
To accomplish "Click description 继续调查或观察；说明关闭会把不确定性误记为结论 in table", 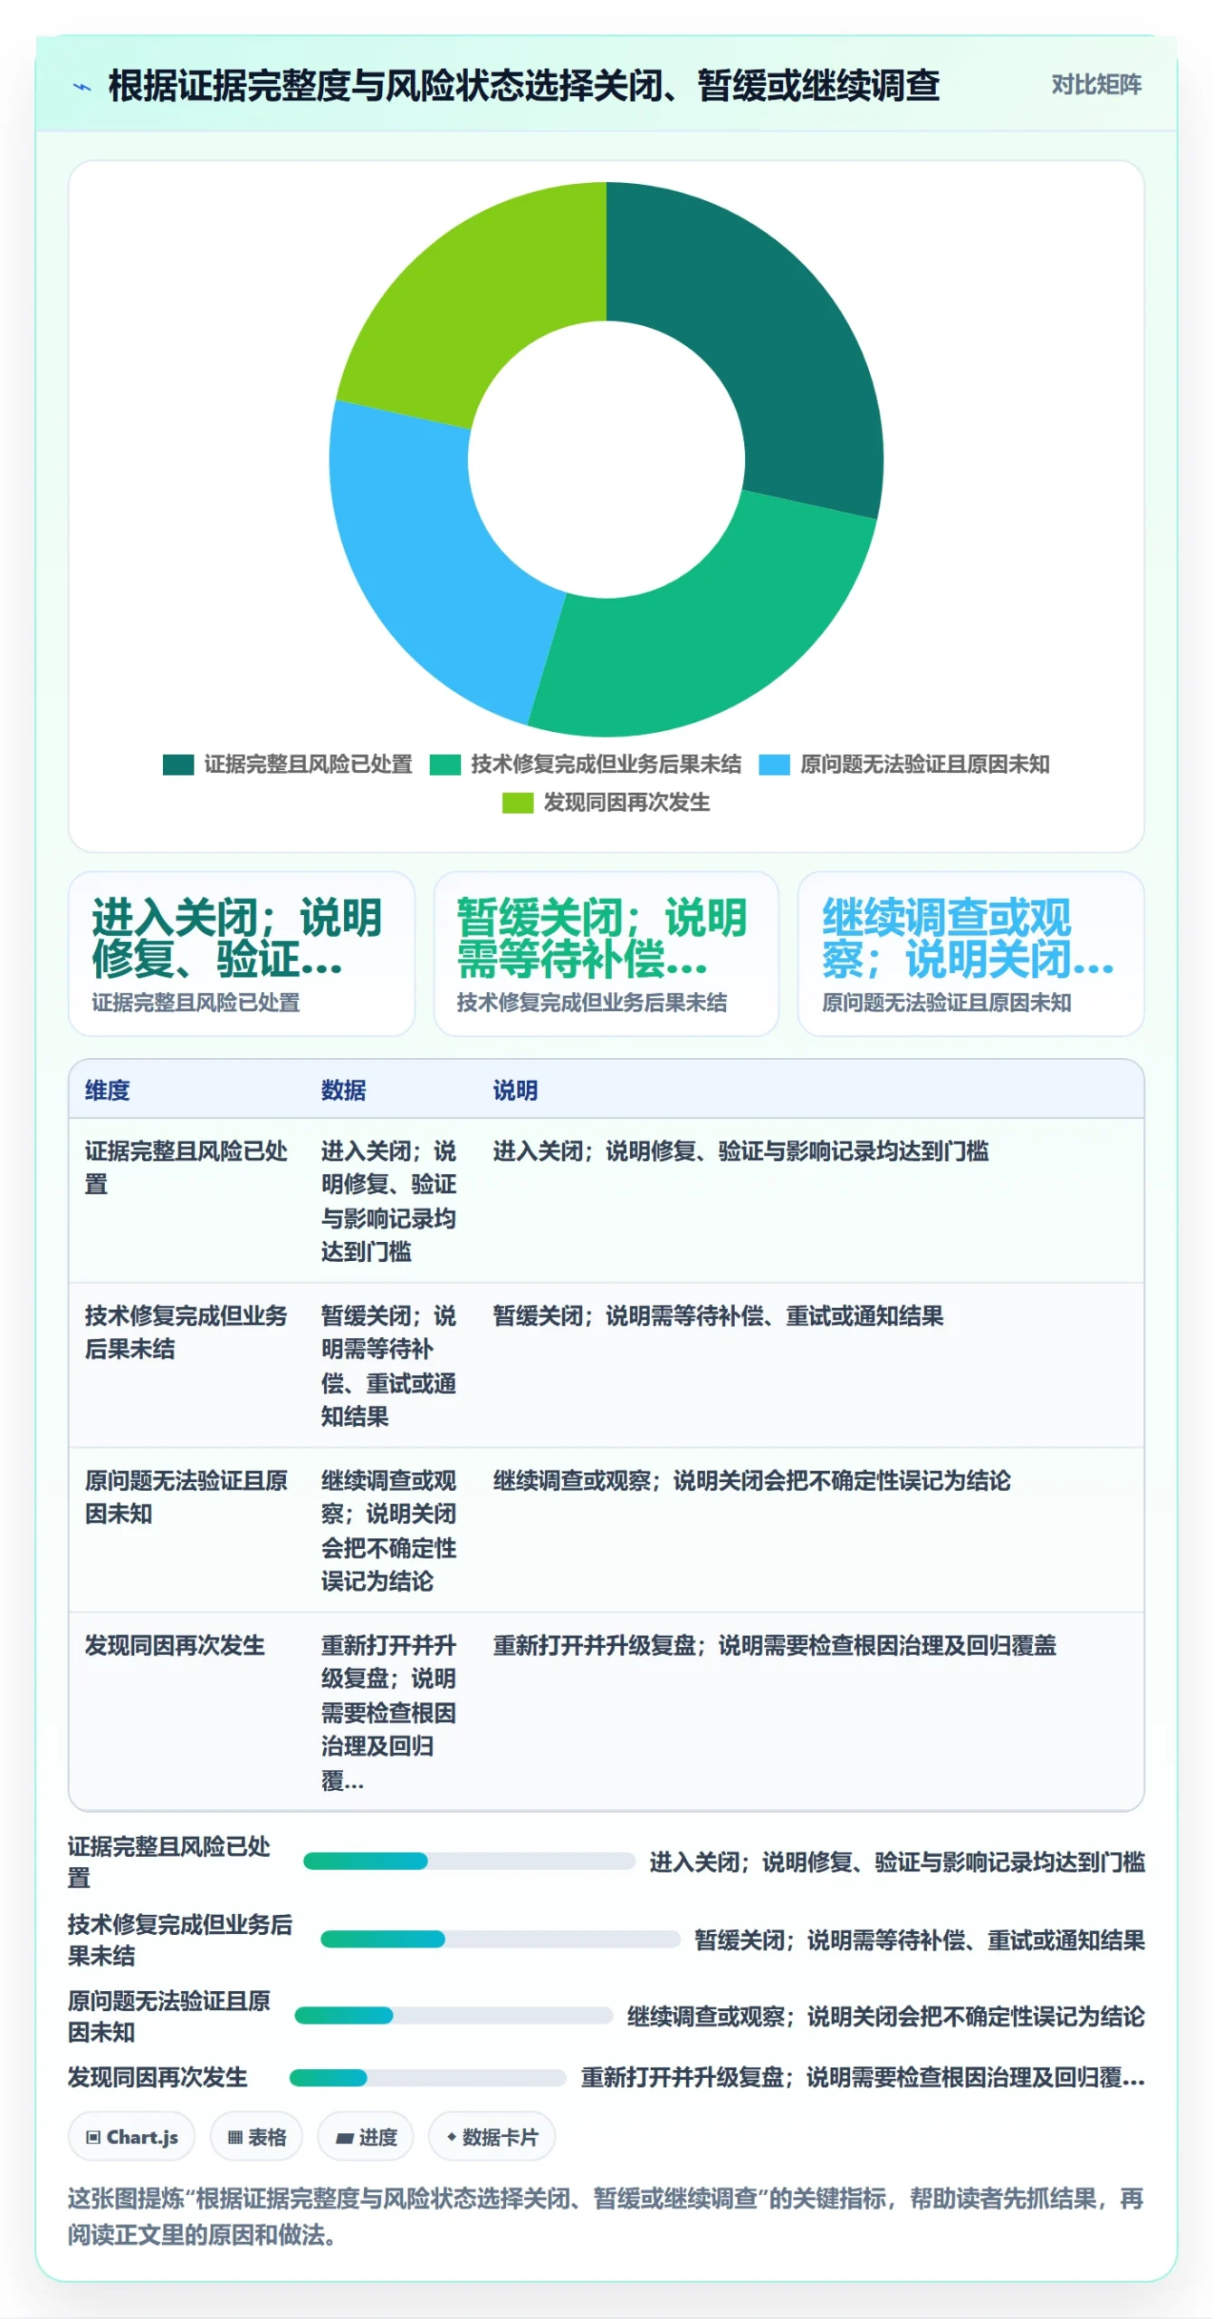I will point(751,1481).
